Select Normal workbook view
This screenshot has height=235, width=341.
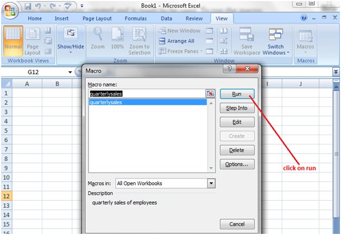point(13,41)
